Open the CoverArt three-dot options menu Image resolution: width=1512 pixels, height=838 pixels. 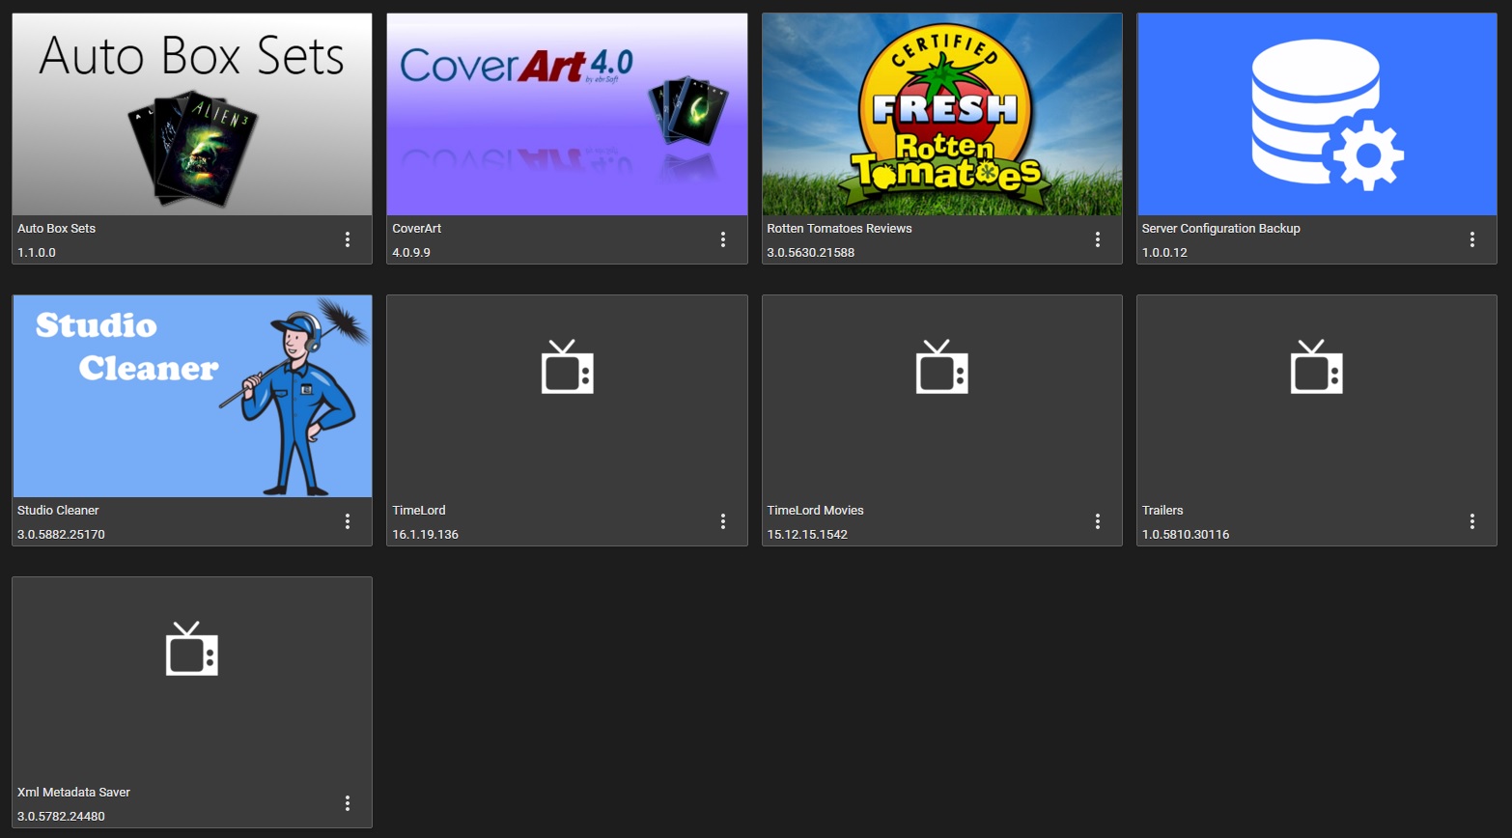click(x=722, y=239)
